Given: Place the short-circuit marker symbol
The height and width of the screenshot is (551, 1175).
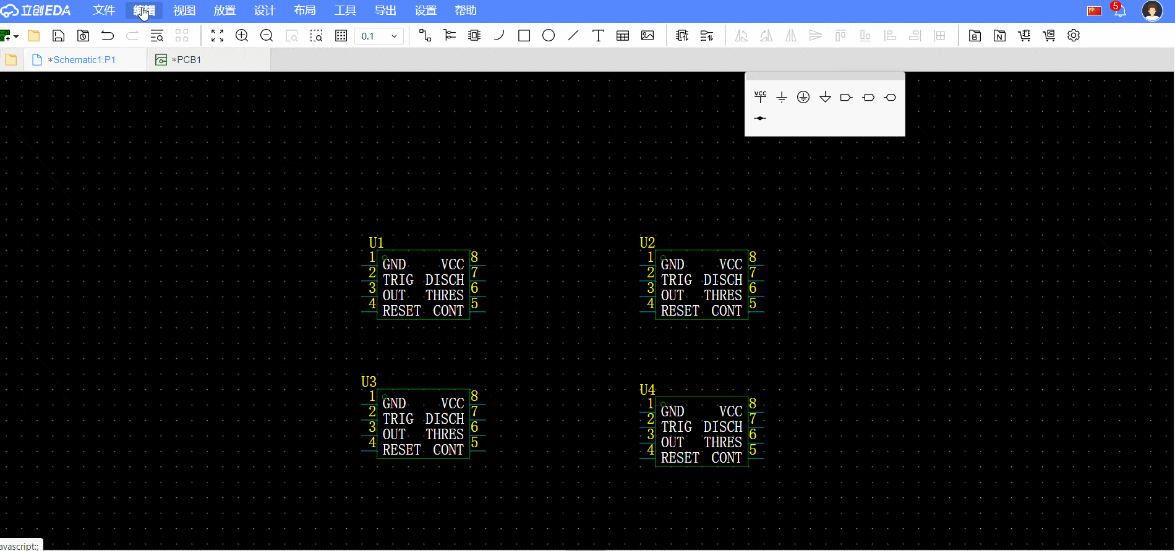Looking at the screenshot, I should pyautogui.click(x=760, y=118).
